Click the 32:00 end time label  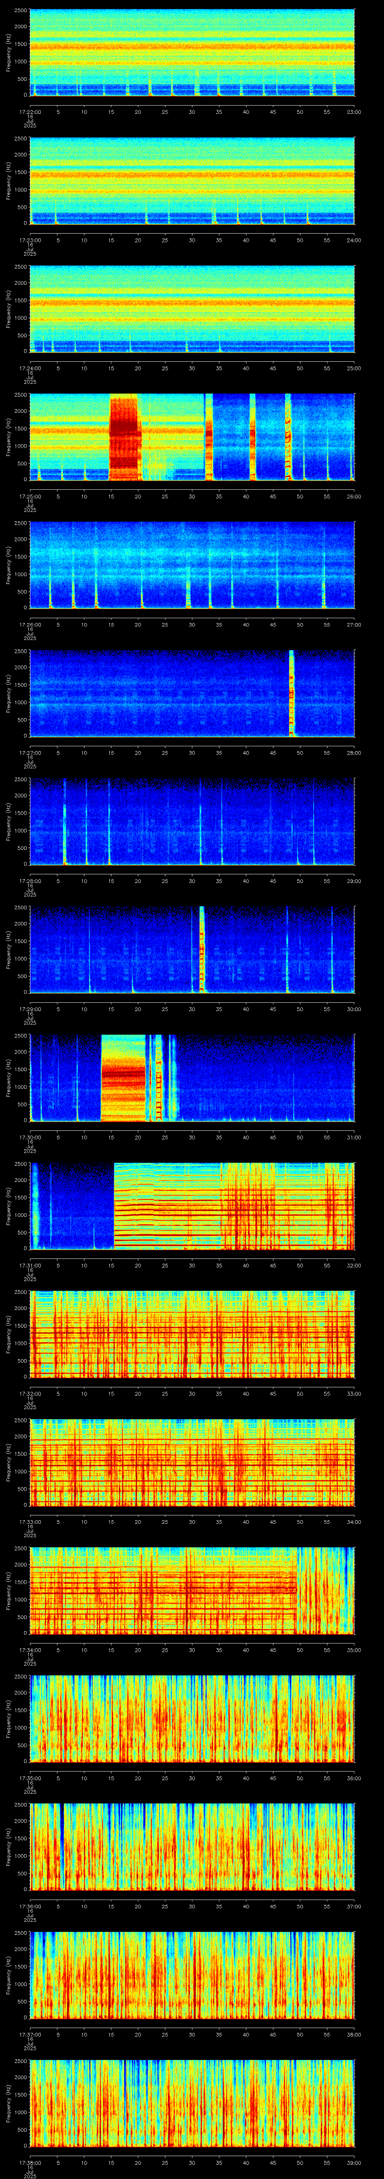click(x=354, y=1265)
